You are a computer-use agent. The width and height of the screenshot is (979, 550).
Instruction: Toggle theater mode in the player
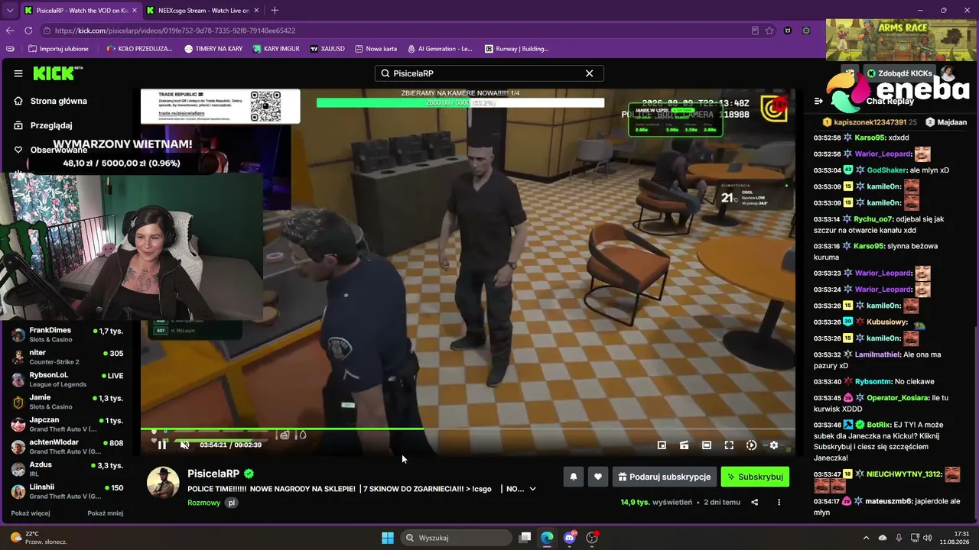click(707, 445)
